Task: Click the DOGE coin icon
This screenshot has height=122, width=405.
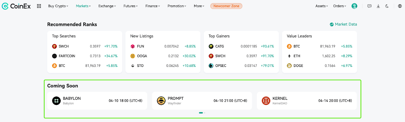Action: (x=289, y=66)
